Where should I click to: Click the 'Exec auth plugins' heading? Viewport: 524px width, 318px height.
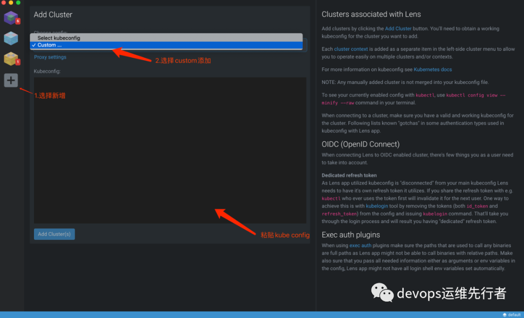pyautogui.click(x=351, y=235)
